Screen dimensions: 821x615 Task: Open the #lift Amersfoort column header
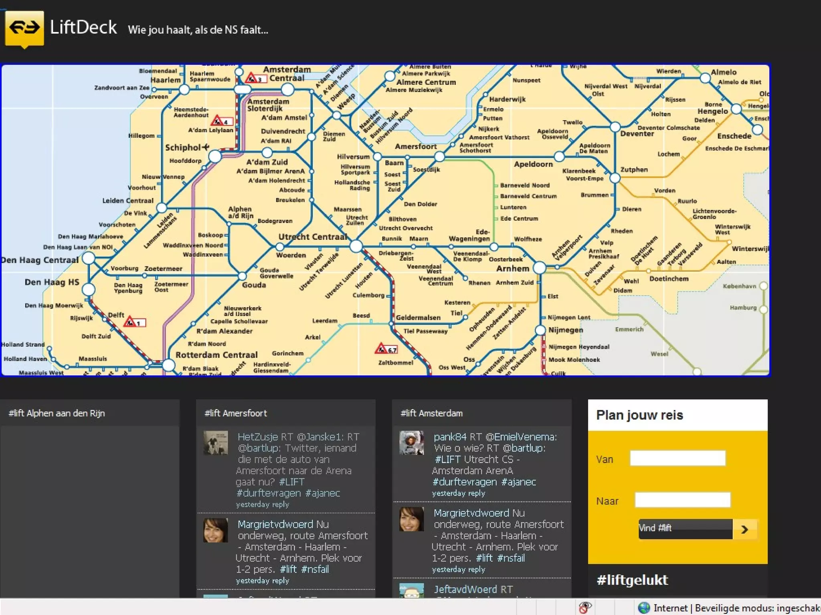coord(236,413)
